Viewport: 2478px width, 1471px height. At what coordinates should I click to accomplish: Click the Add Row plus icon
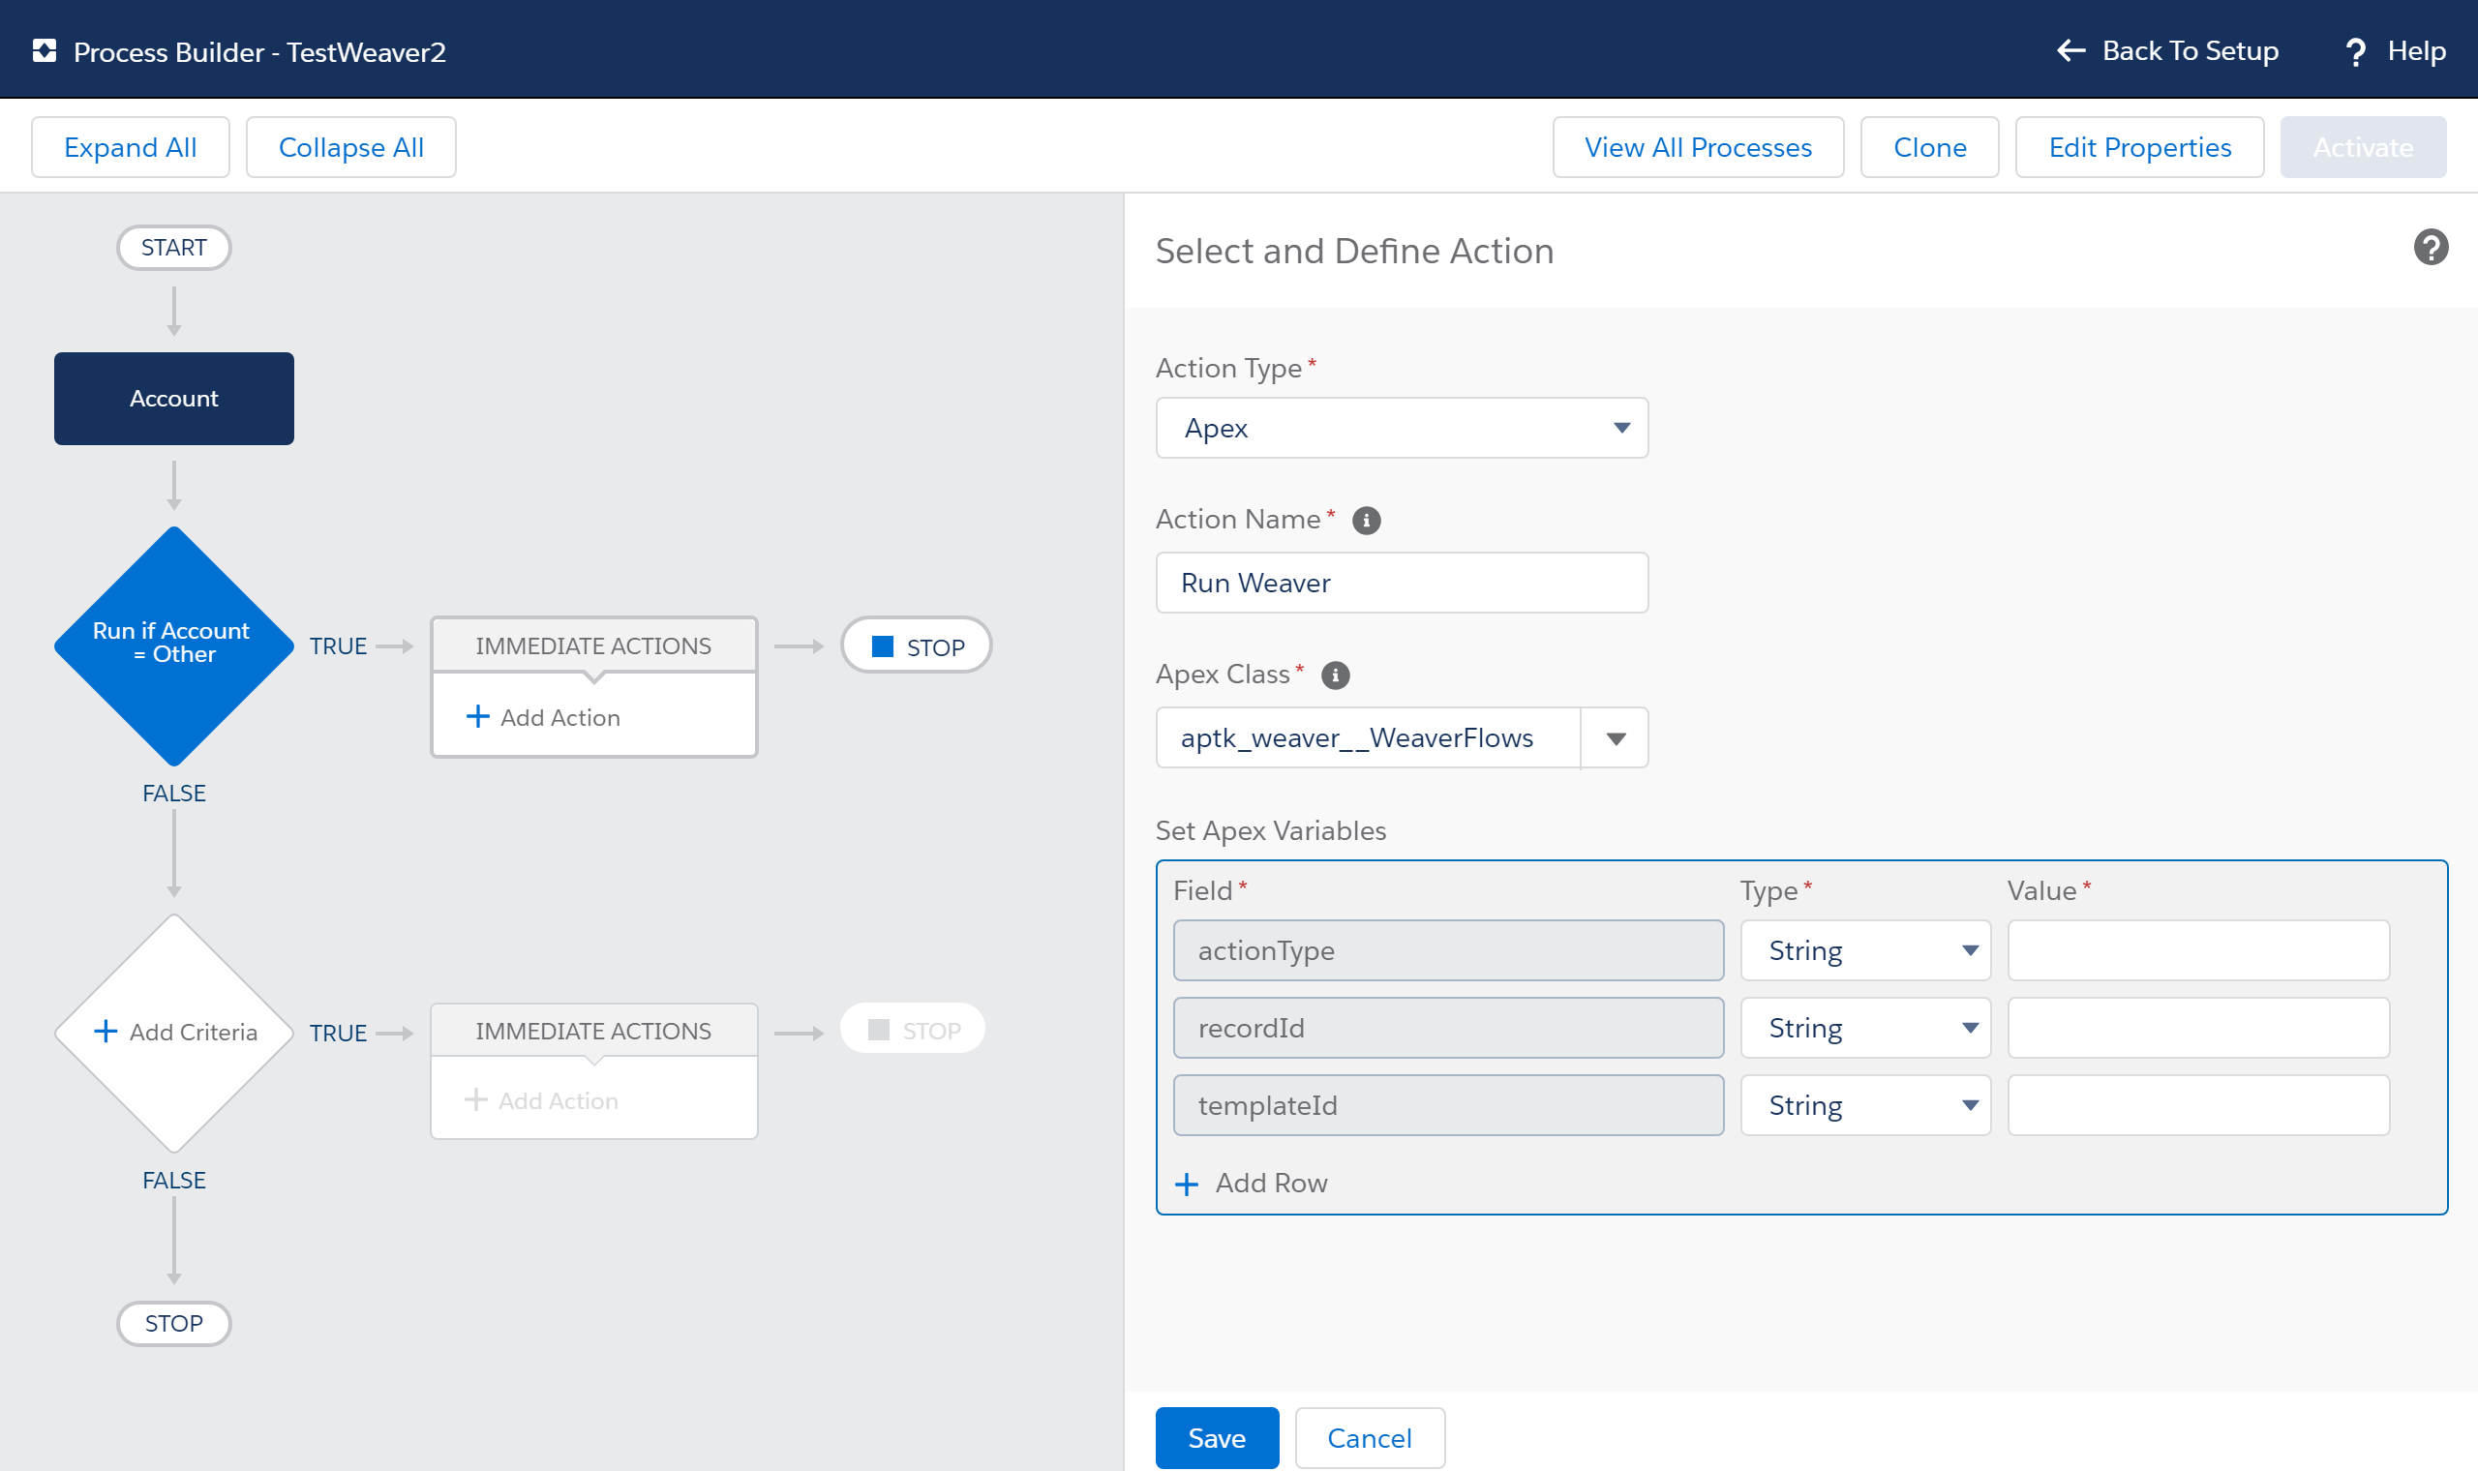[1187, 1184]
